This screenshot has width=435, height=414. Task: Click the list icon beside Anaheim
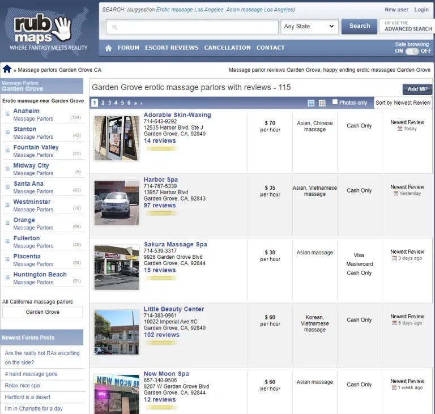coord(7,114)
